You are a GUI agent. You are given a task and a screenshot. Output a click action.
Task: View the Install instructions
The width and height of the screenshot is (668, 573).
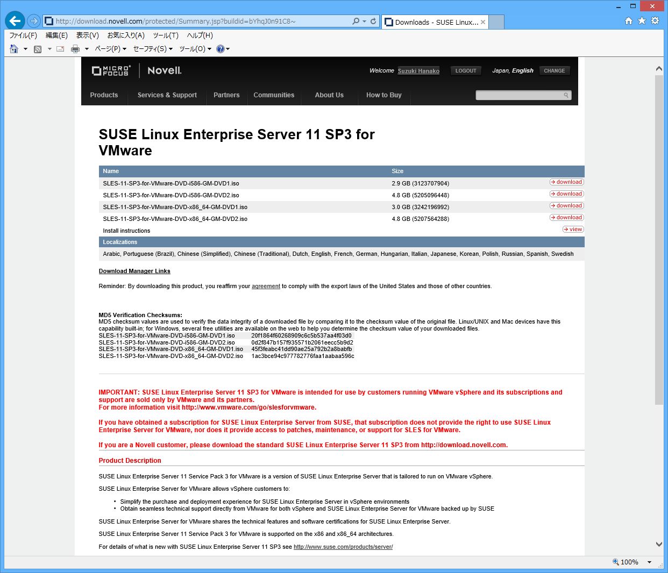[573, 230]
